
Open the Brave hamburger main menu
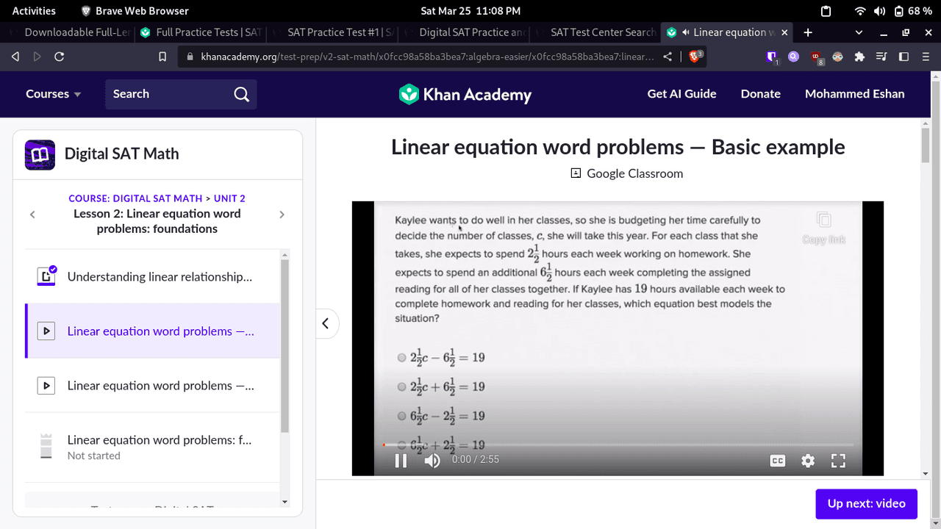926,57
